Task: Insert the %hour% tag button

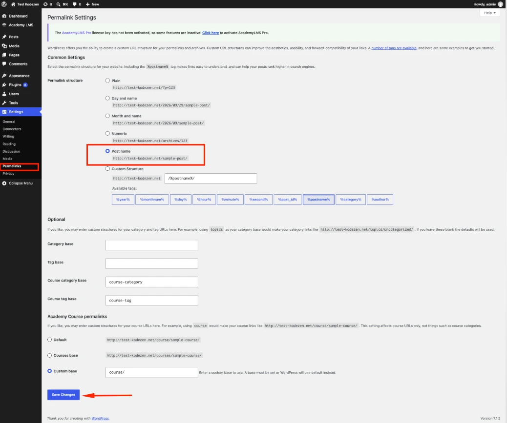Action: (204, 200)
